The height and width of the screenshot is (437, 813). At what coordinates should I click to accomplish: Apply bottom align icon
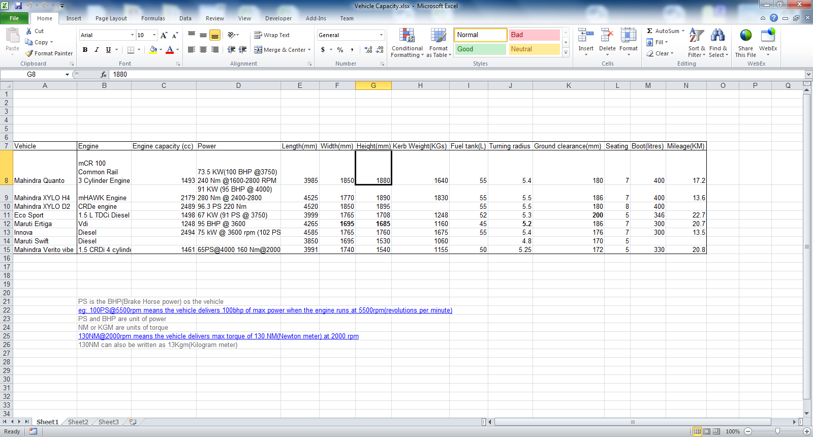(x=215, y=35)
